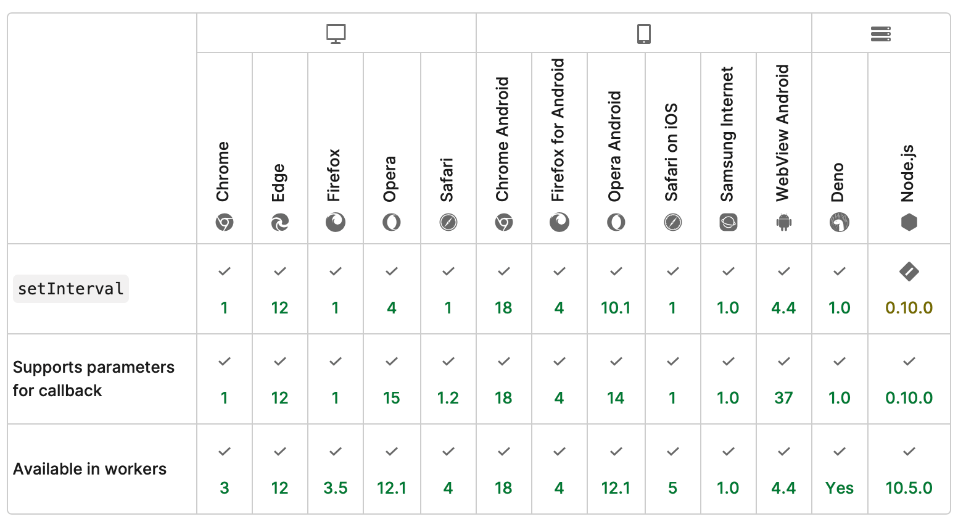Click the Edge browser logo icon
Image resolution: width=966 pixels, height=527 pixels.
280,222
